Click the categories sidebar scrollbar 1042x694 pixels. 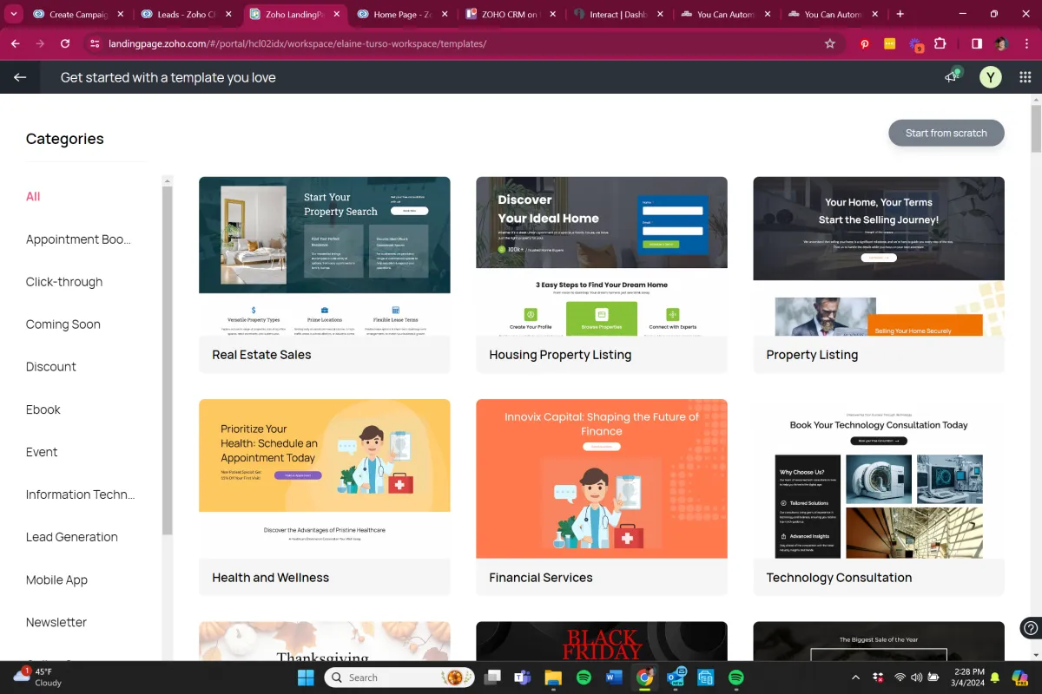168,360
